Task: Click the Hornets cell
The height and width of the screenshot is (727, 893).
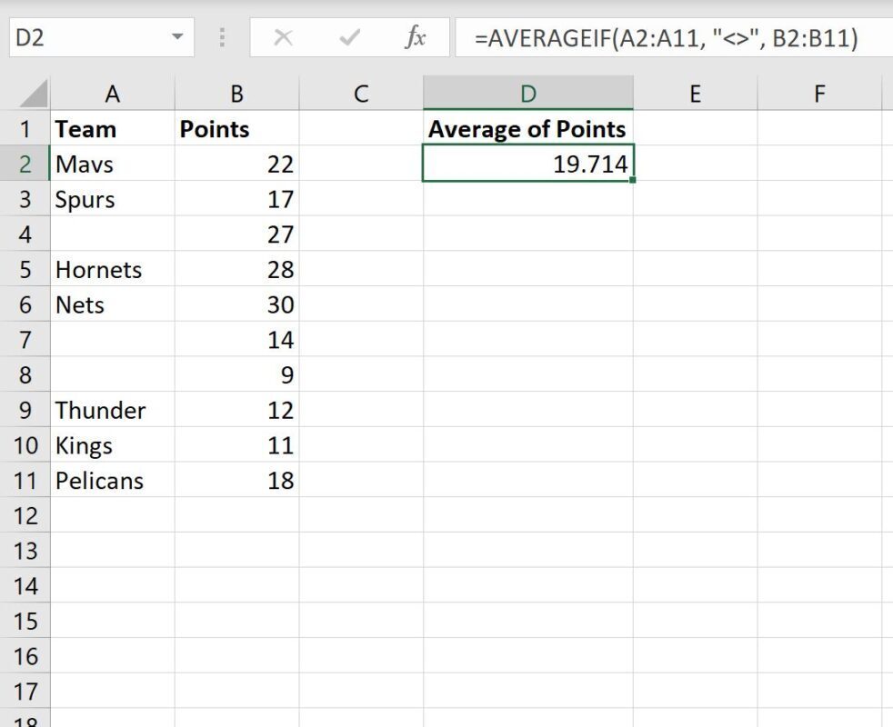Action: (112, 269)
